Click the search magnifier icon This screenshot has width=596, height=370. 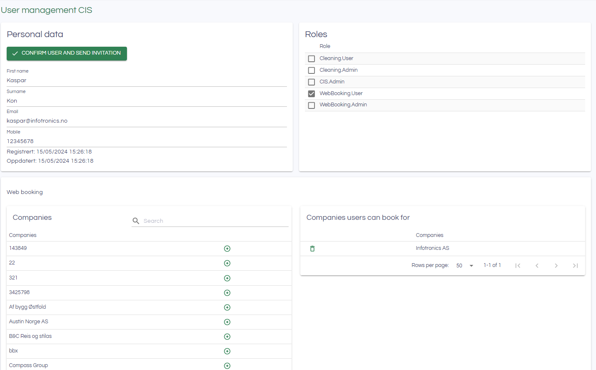coord(136,221)
